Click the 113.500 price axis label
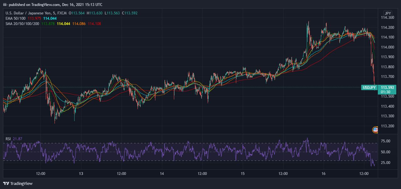401x189 pixels. pyautogui.click(x=387, y=96)
